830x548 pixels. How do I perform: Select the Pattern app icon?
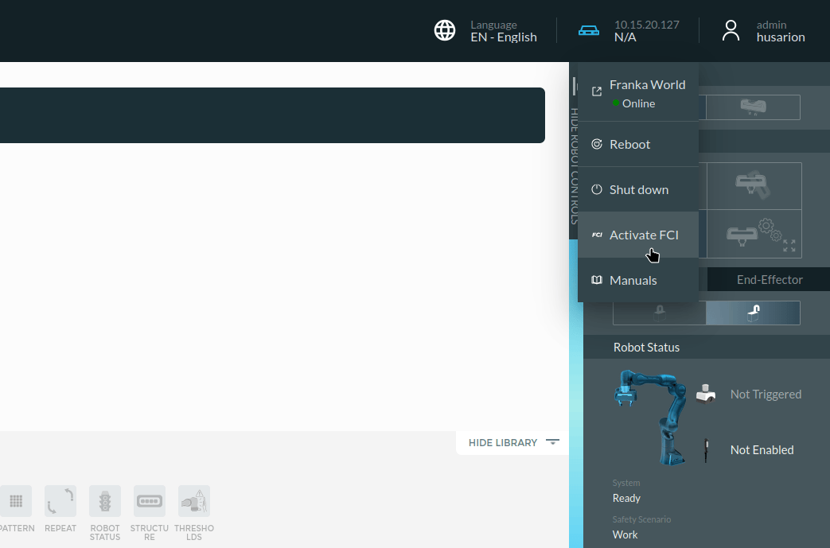pos(16,501)
